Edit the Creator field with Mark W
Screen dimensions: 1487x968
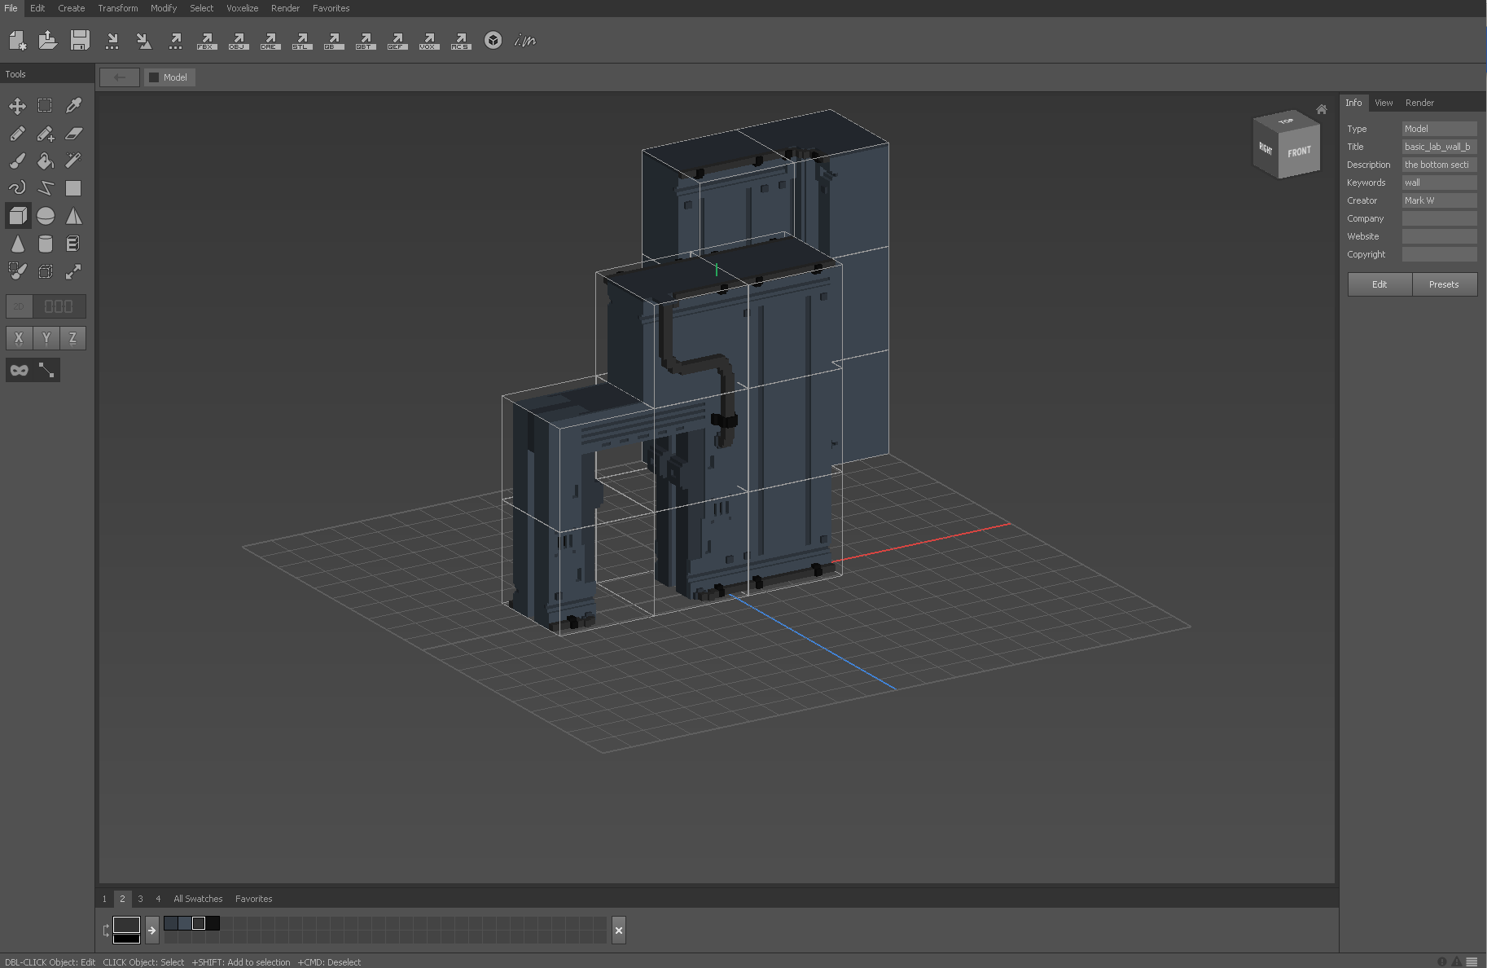tap(1439, 200)
